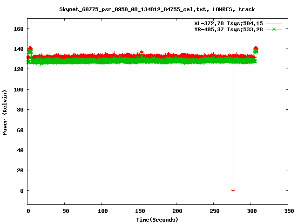Screen dimensions: 298x224
Task: Click y-axis tick label 160
Action: pyautogui.click(x=19, y=29)
